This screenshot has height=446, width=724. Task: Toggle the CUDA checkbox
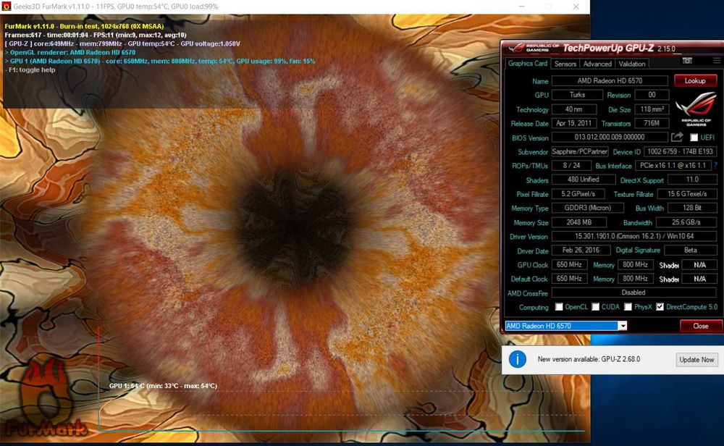596,306
